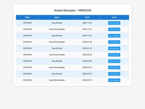Select the date cell 2024-11-02

(87, 23)
